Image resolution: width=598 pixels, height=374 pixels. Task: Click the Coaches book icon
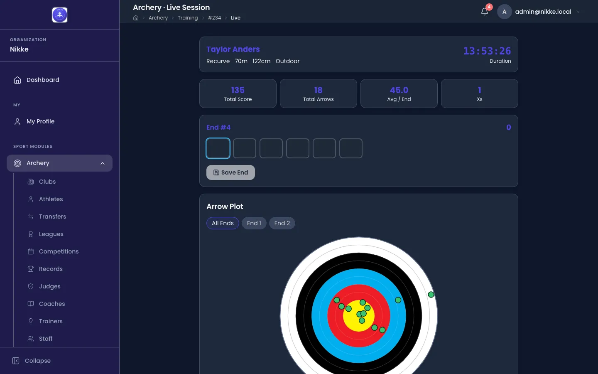pos(31,304)
